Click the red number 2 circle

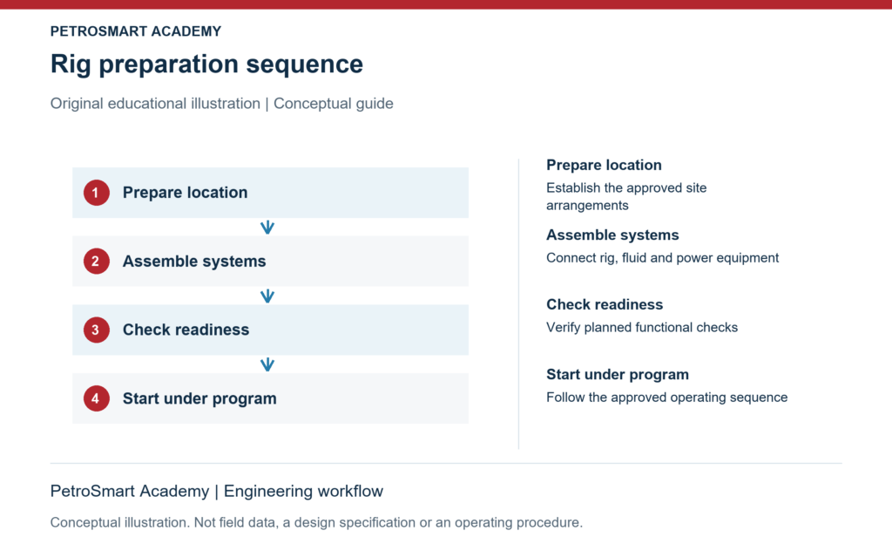point(96,262)
